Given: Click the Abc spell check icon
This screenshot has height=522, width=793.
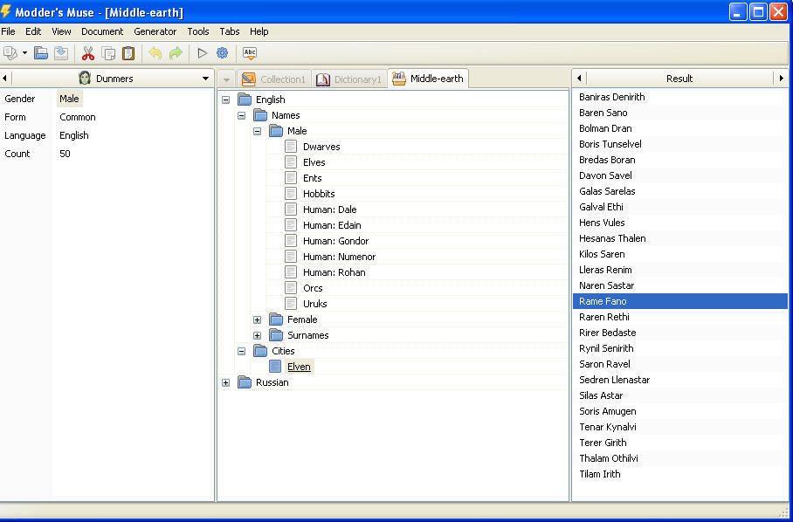Looking at the screenshot, I should click(249, 52).
